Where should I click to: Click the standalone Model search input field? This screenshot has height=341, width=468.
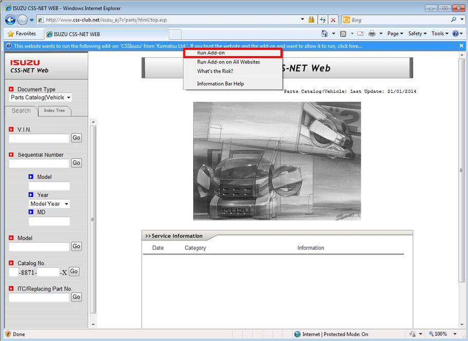pyautogui.click(x=39, y=247)
